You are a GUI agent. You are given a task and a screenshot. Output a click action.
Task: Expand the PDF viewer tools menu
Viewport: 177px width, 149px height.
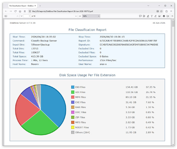(x=172, y=16)
